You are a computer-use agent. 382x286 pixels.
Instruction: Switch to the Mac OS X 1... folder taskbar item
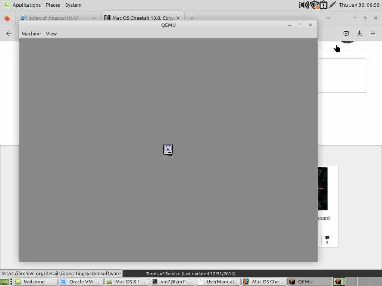(127, 282)
